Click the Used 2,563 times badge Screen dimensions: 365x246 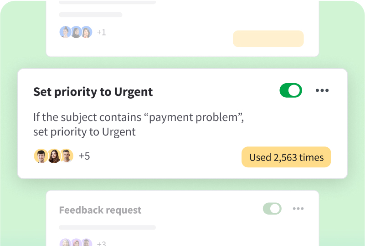(286, 157)
